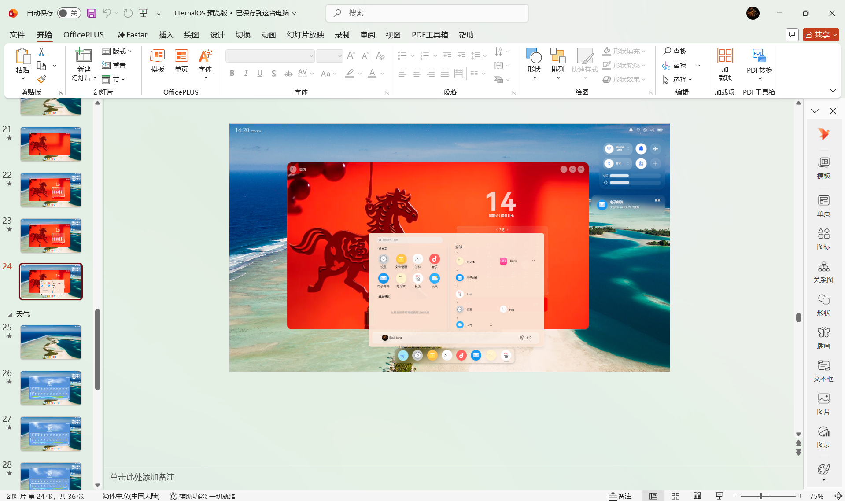Click the Format Painter brush icon
Viewport: 845px width, 501px height.
coord(41,80)
